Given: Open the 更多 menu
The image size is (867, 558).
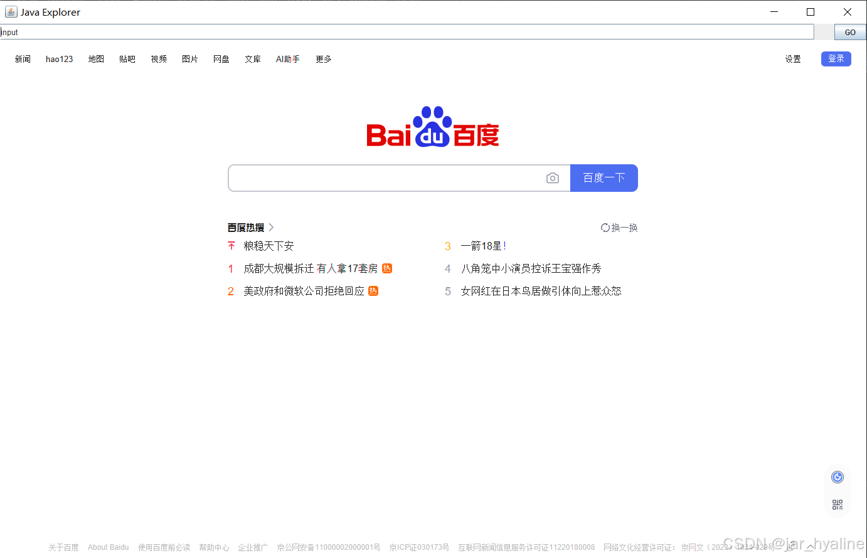Looking at the screenshot, I should (324, 59).
